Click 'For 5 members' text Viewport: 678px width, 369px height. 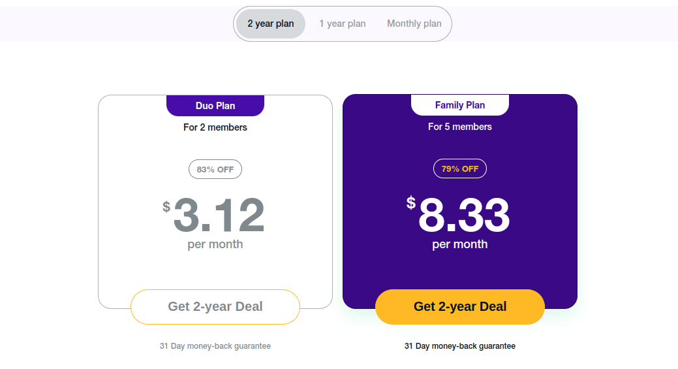tap(460, 127)
